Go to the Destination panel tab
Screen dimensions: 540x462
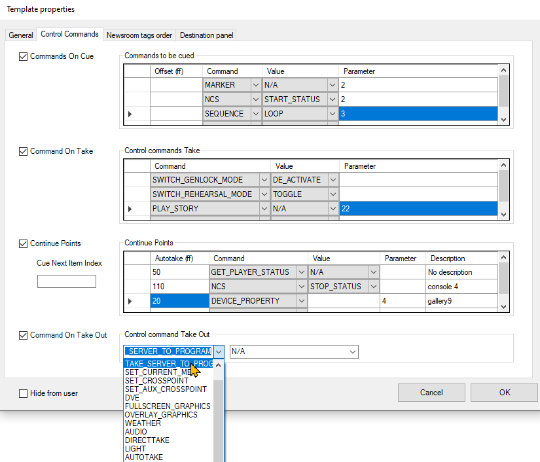click(x=206, y=35)
